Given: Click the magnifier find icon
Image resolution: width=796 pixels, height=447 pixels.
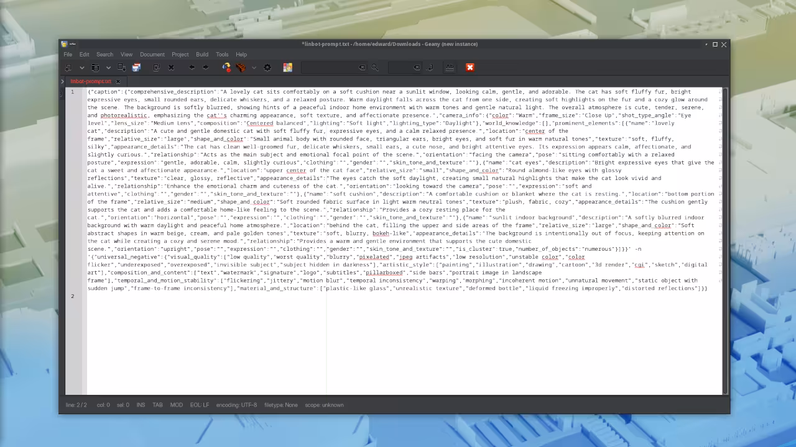Looking at the screenshot, I should coord(375,67).
